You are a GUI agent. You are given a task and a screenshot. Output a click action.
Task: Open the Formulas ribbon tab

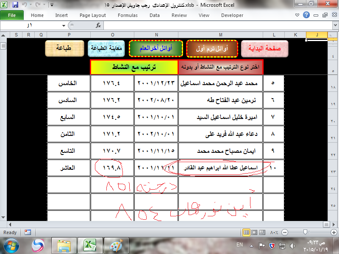[x=128, y=15]
